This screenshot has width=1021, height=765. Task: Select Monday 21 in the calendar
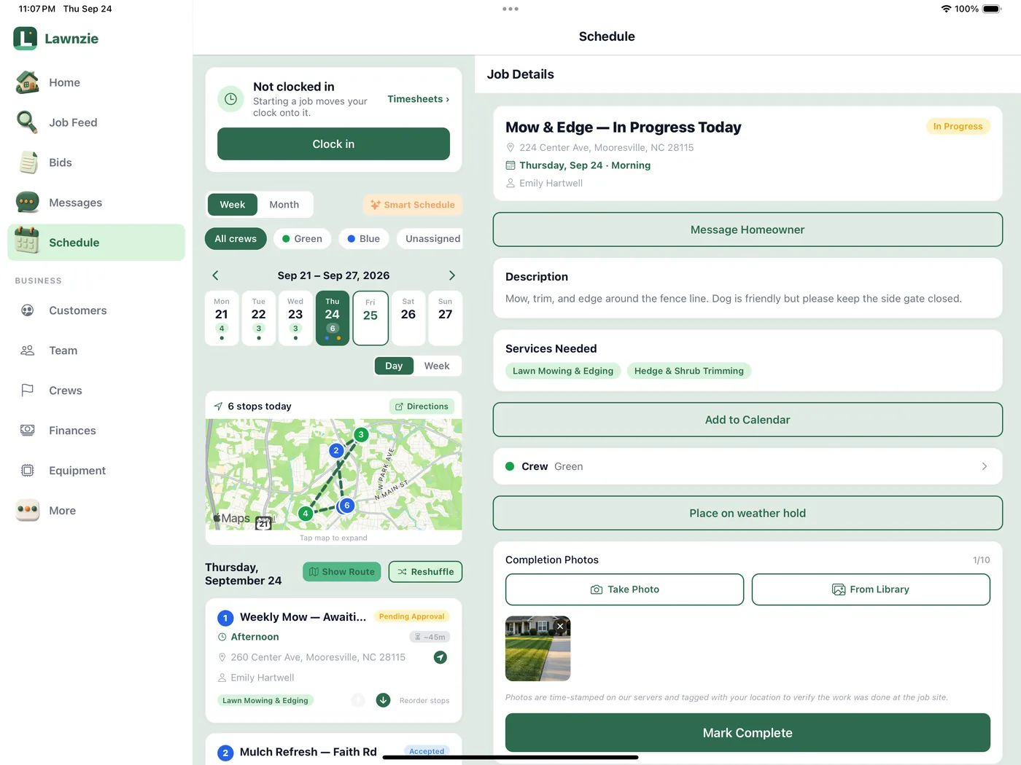(x=222, y=318)
